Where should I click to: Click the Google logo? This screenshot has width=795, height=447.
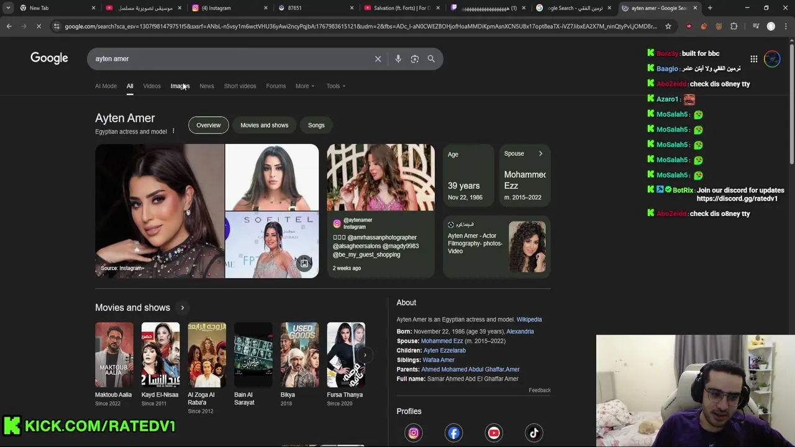49,58
